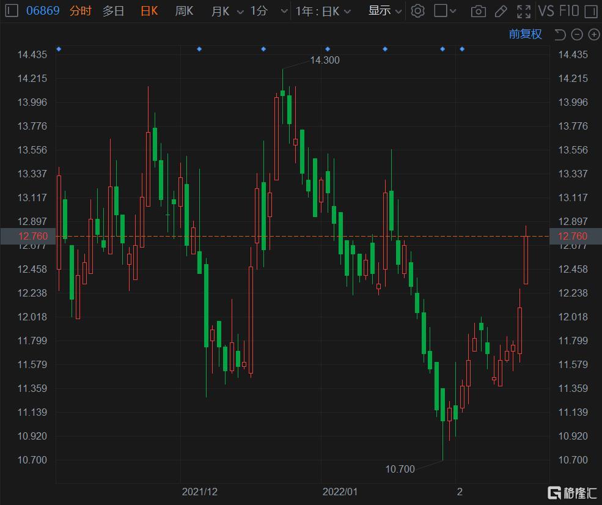The height and width of the screenshot is (505, 602).
Task: Zoom out chart with minus icon
Action: tap(577, 34)
